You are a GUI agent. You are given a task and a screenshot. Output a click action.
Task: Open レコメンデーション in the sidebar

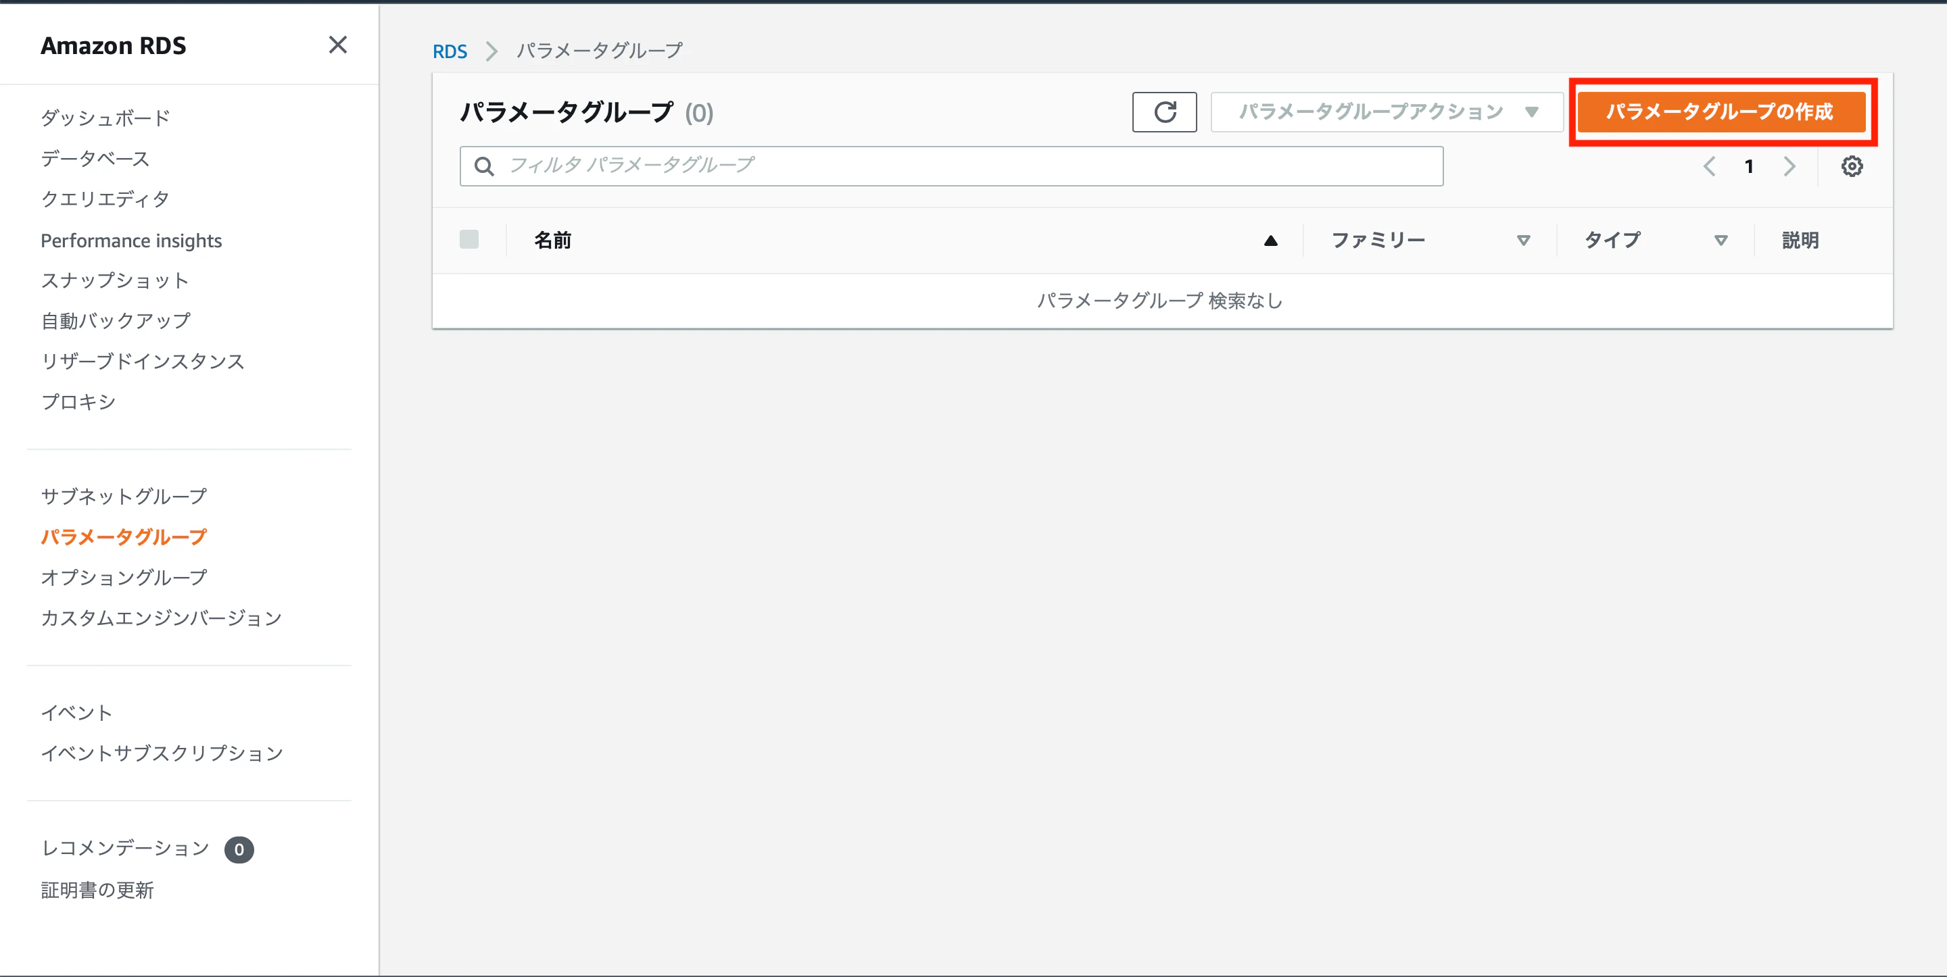pyautogui.click(x=126, y=849)
